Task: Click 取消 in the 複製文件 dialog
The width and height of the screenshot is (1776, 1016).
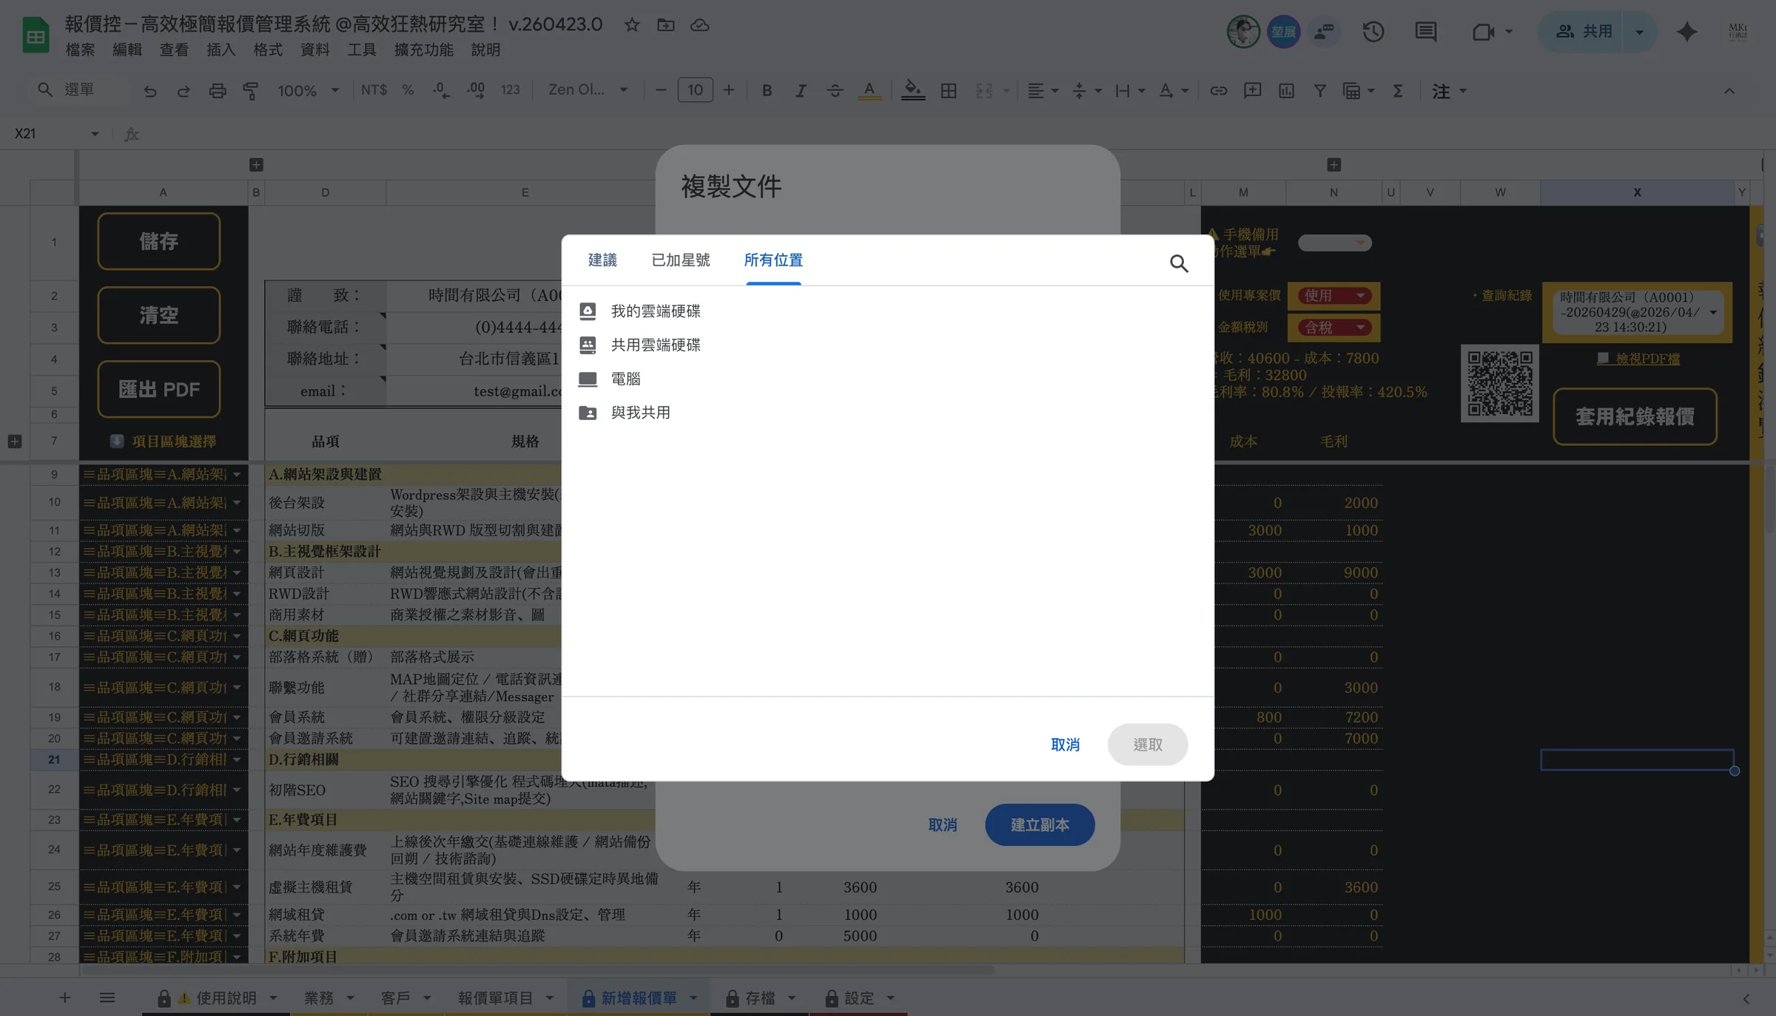Action: (942, 824)
